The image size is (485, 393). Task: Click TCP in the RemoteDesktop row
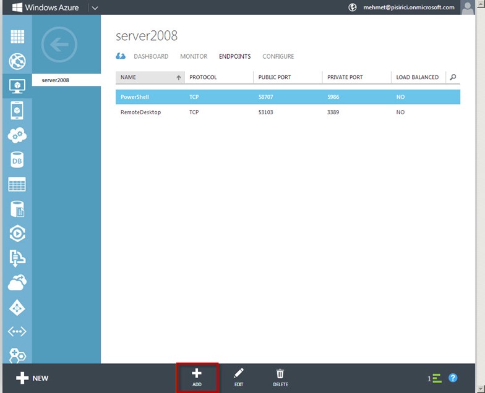coord(194,112)
